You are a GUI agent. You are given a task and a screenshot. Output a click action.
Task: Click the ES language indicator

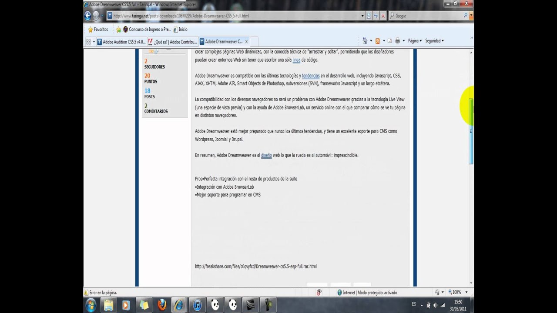coord(414,304)
